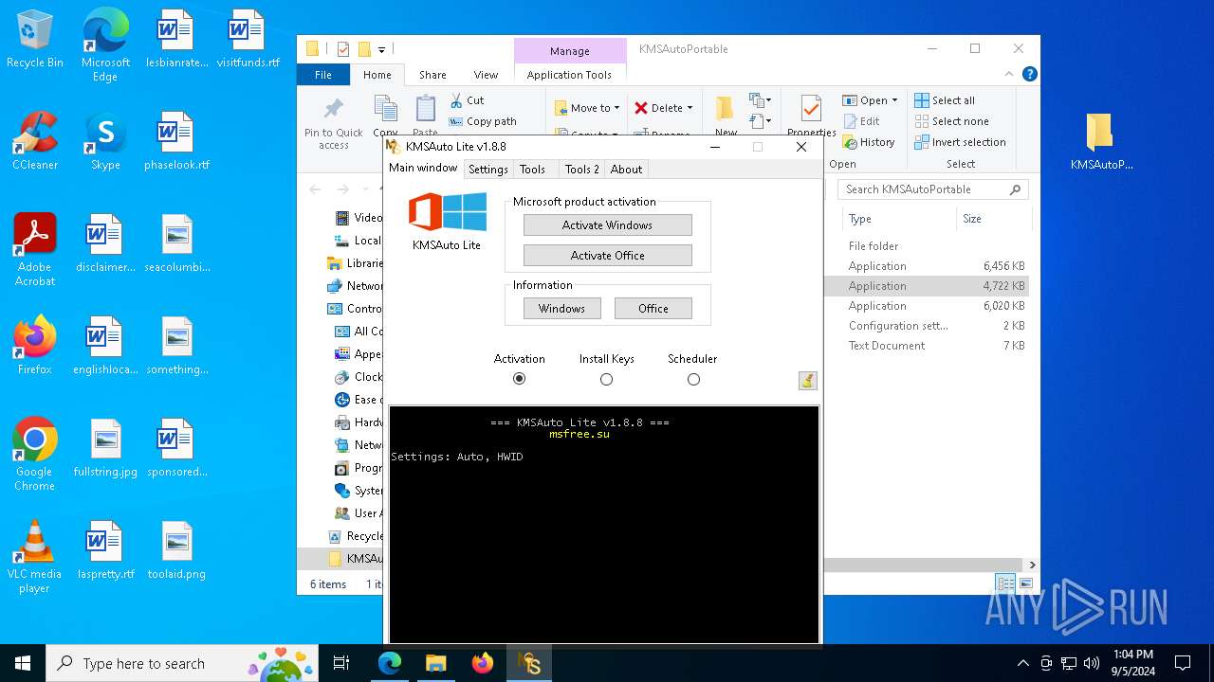Open the File menu in Explorer
The image size is (1214, 682).
(323, 75)
